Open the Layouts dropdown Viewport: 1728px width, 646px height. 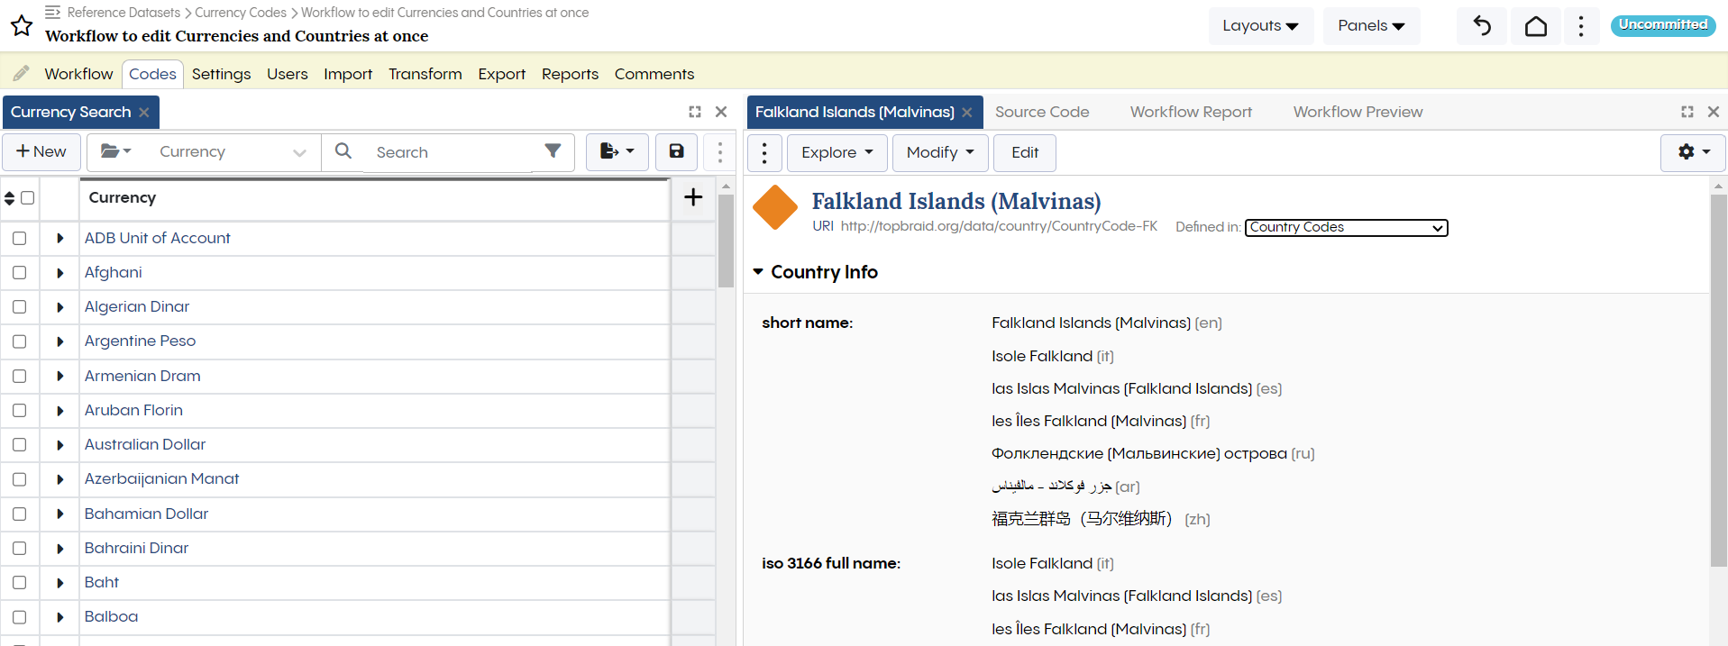click(x=1259, y=26)
